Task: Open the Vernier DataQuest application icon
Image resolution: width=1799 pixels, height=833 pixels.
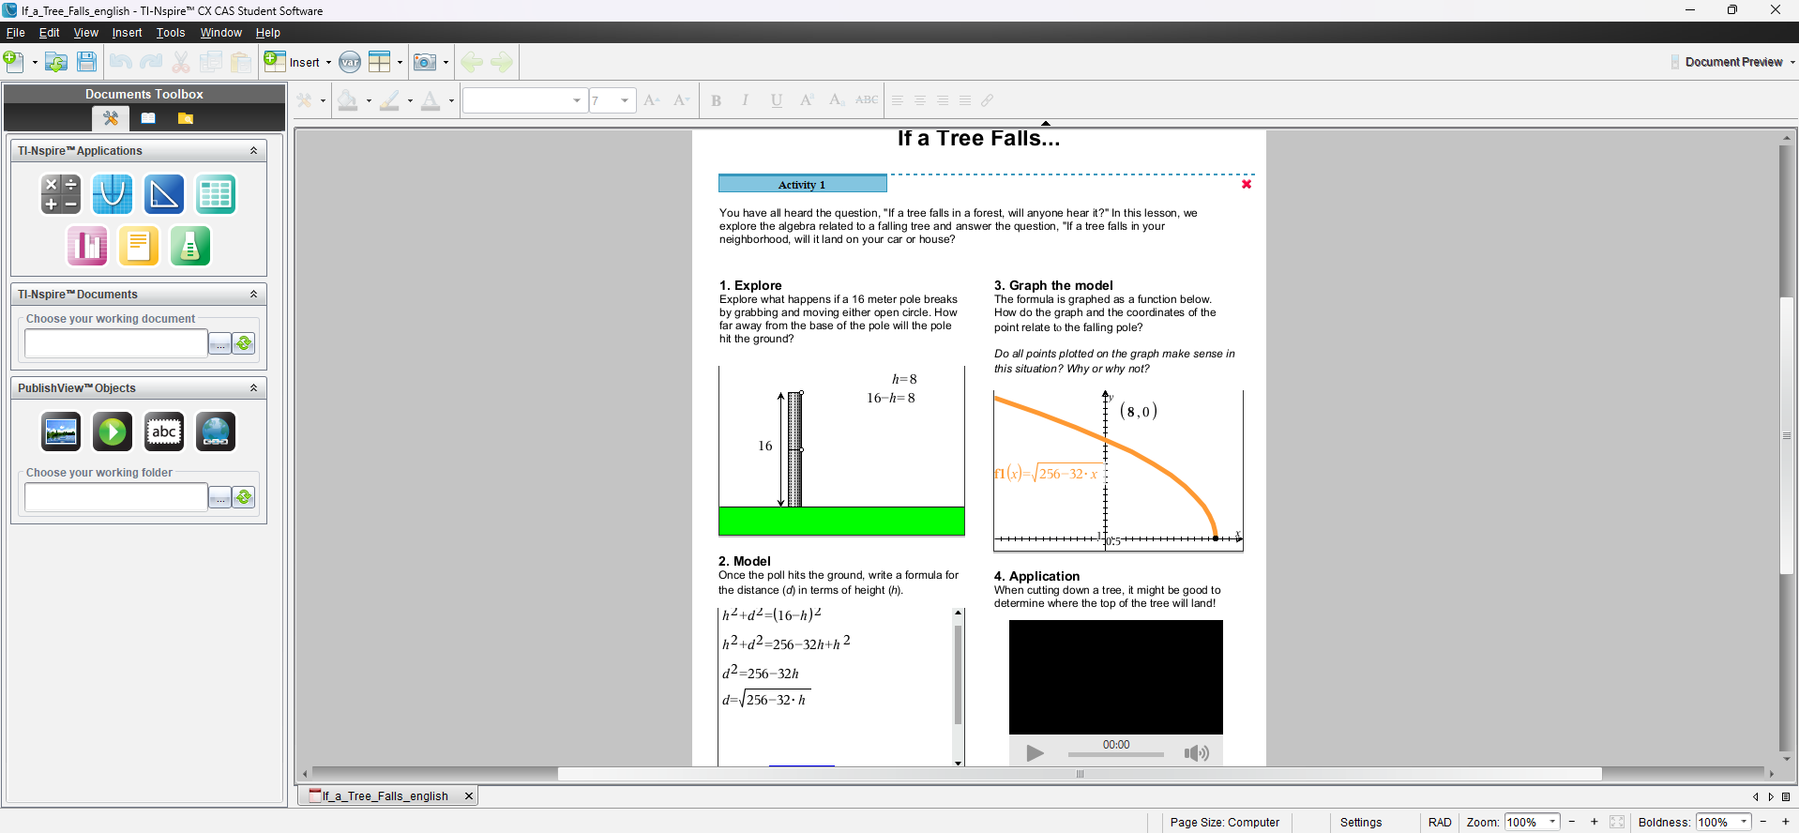Action: coord(190,246)
